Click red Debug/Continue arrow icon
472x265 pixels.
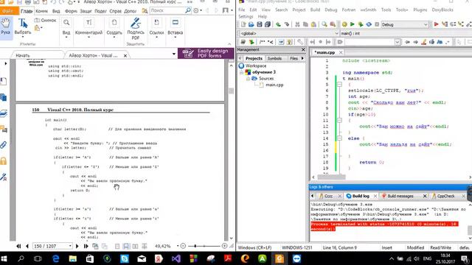436,24
